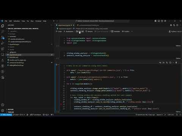Split the active cell

tap(170, 63)
